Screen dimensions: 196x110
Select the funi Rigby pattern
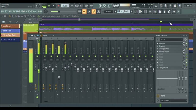coord(10,26)
